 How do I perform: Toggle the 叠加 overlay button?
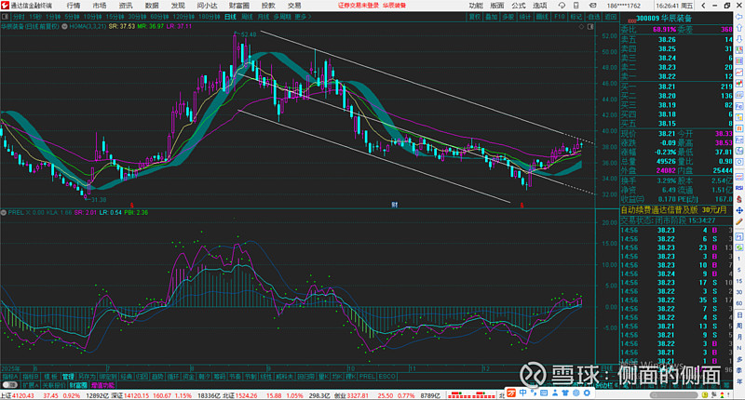coord(492,17)
